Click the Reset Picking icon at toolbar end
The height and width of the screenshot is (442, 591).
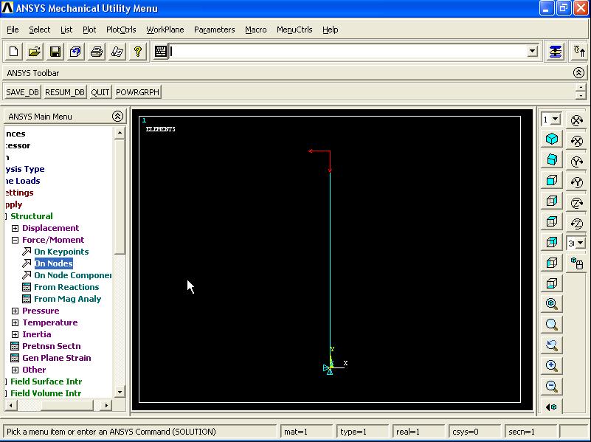[578, 51]
